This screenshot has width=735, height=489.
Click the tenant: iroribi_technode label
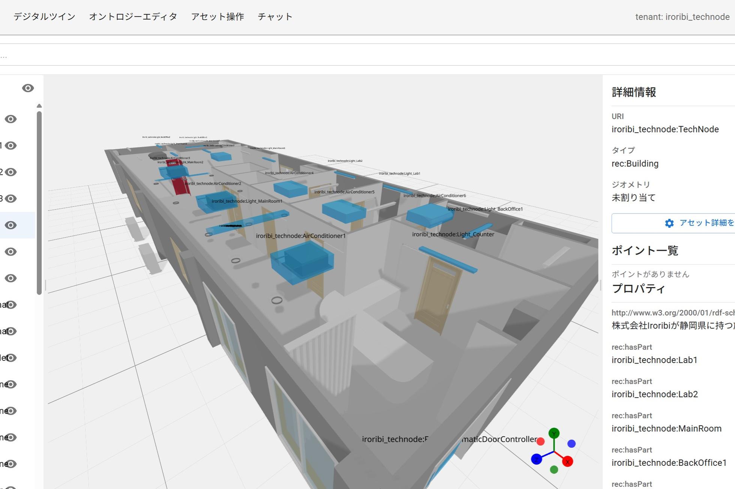pyautogui.click(x=682, y=17)
